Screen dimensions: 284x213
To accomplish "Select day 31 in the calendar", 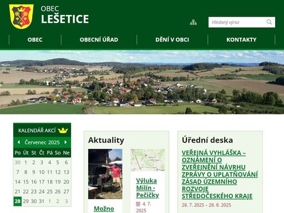I will pyautogui.click(x=42, y=201).
